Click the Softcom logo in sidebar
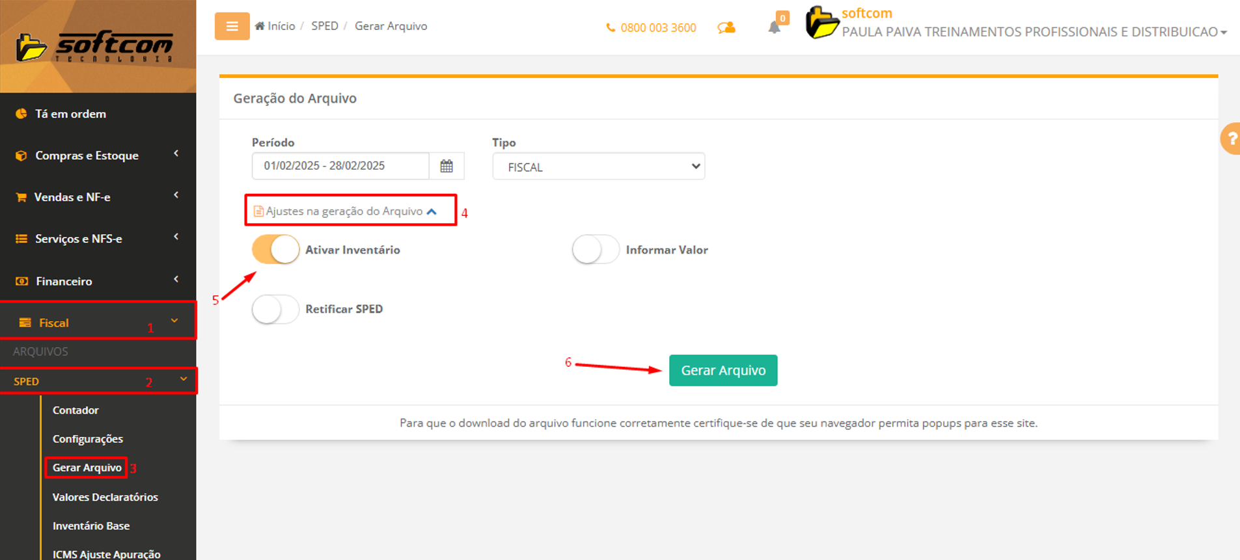Screen dimensions: 1240x560 coord(96,47)
